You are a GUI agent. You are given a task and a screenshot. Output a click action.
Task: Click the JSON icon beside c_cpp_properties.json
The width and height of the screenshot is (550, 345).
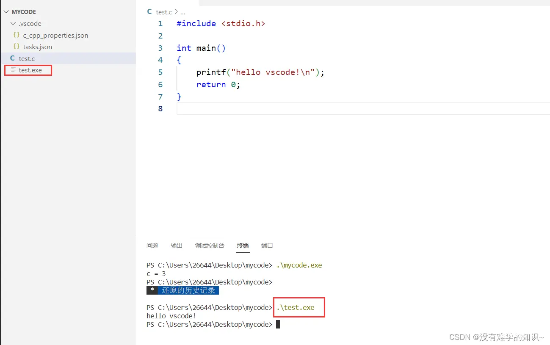16,35
